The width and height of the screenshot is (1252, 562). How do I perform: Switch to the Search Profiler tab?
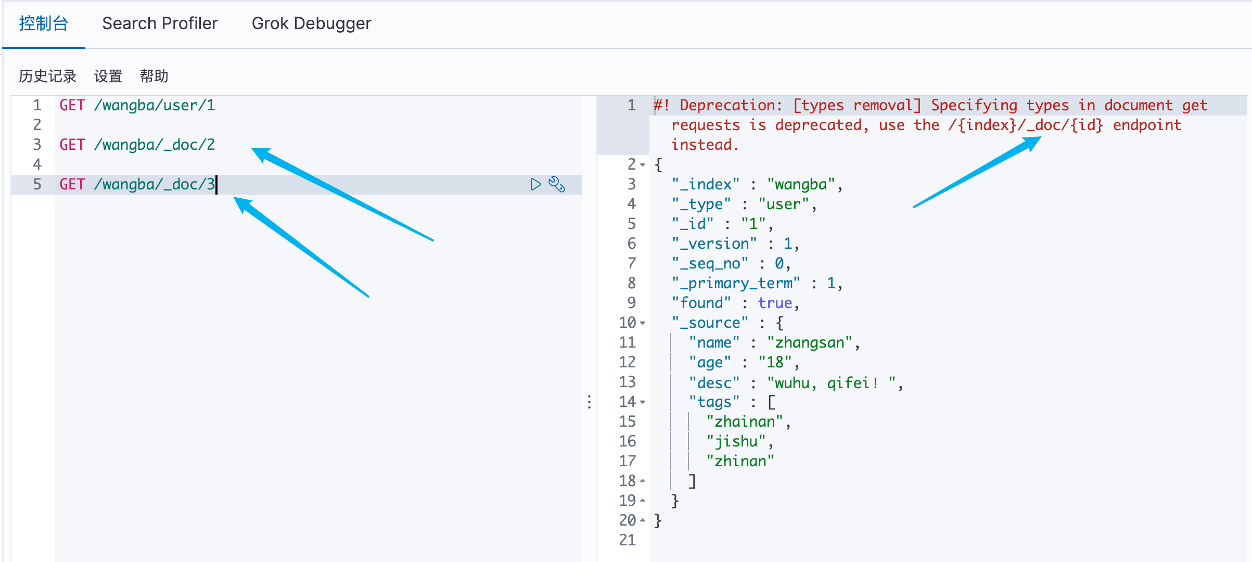[x=160, y=23]
